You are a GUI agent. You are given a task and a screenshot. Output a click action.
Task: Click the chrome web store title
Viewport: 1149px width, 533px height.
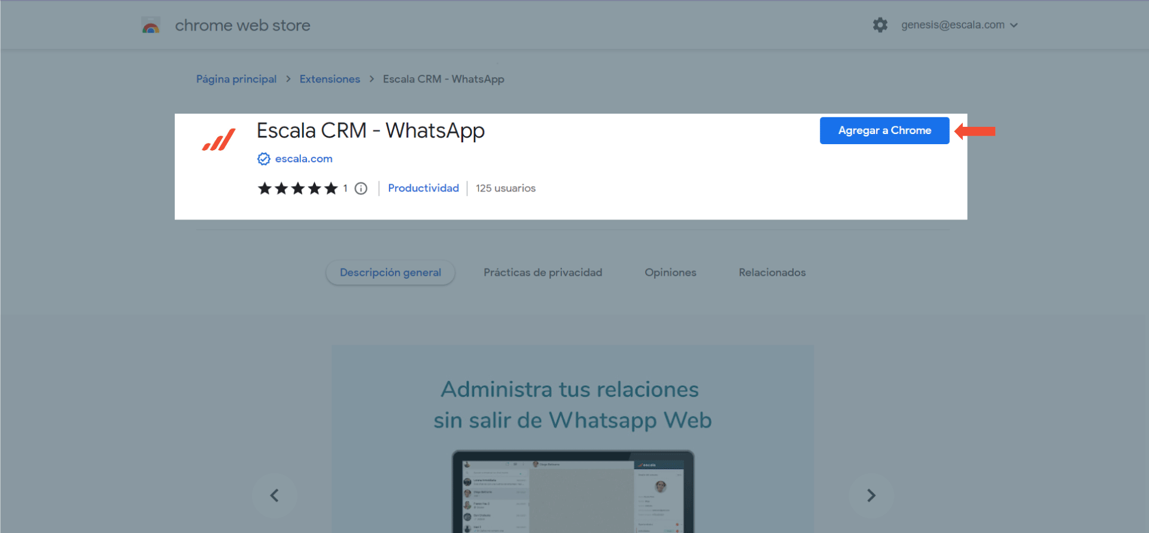(x=242, y=25)
